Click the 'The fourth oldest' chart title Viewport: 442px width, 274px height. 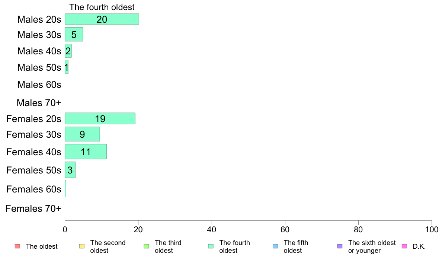point(102,7)
